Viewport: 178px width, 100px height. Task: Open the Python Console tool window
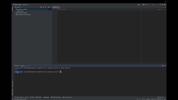[67, 97]
